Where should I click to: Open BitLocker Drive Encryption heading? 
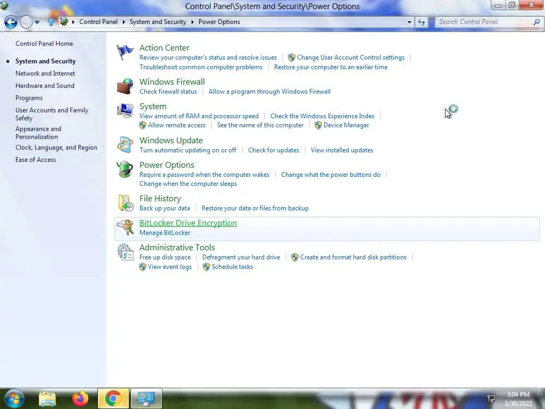pyautogui.click(x=188, y=223)
